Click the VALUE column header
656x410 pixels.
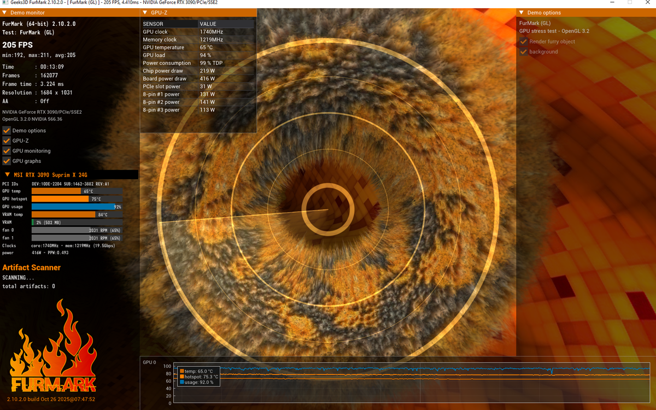click(x=226, y=24)
